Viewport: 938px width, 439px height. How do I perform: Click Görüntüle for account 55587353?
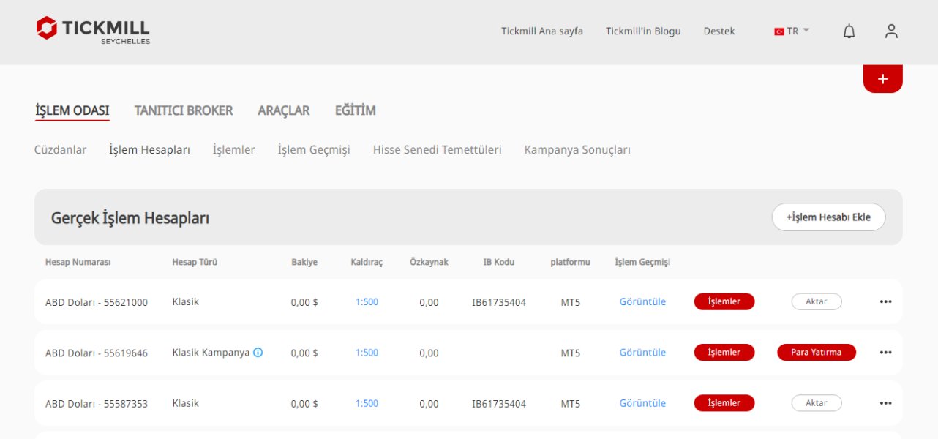(642, 403)
